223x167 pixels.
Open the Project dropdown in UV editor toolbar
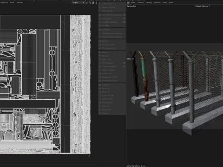point(78,3)
